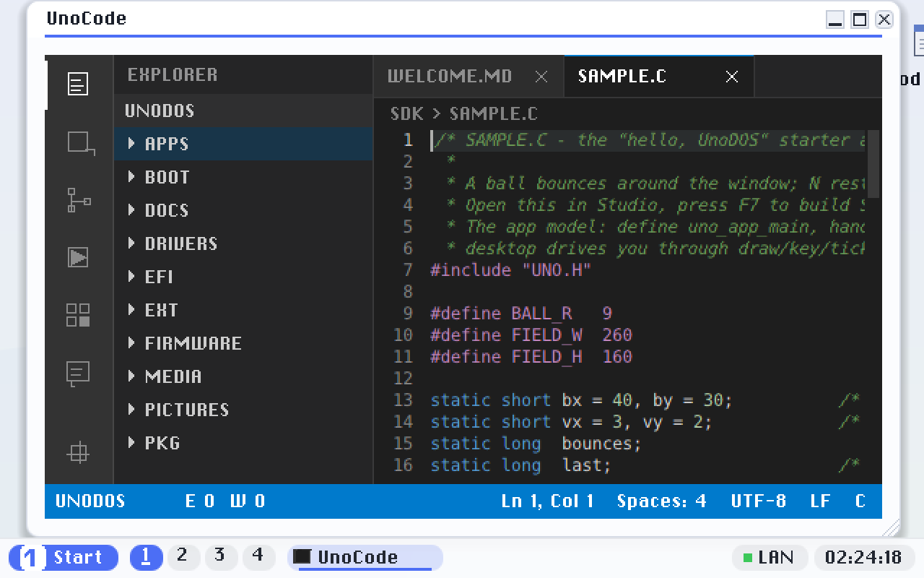Click the 'static short vx = 3' line
The image size is (924, 578).
tap(571, 422)
